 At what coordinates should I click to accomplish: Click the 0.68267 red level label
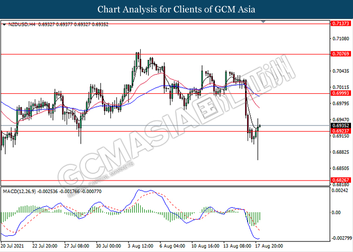341,180
